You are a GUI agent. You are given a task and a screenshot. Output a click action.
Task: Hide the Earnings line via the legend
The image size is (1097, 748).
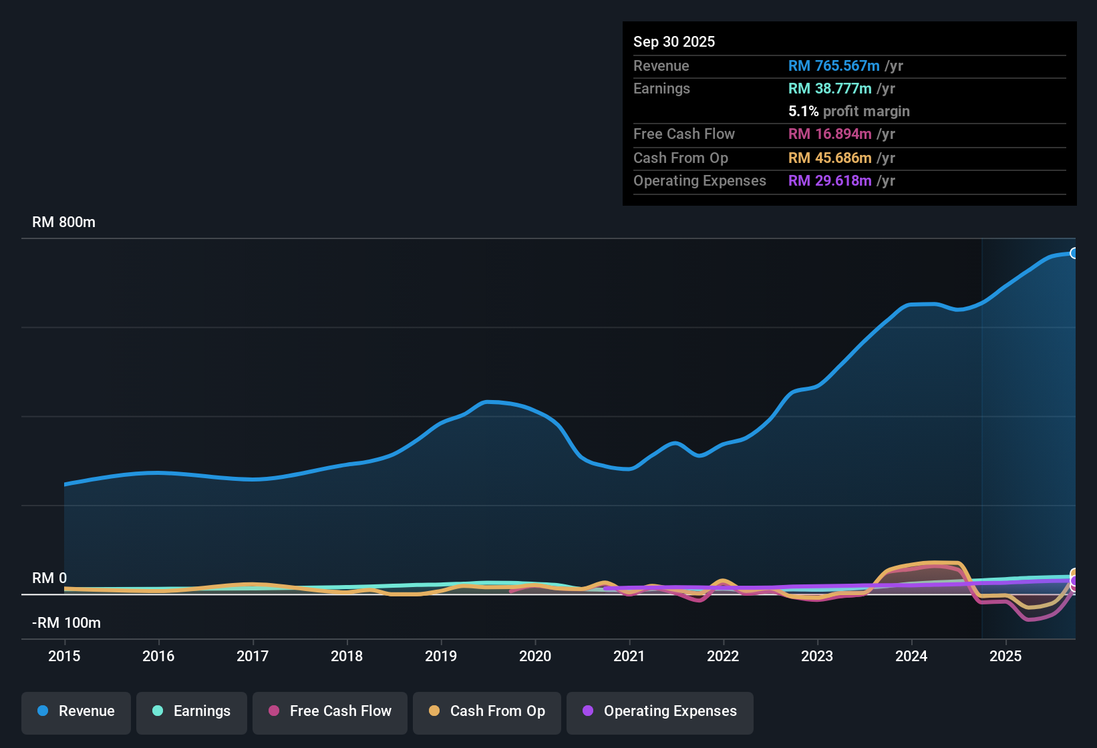tap(192, 712)
